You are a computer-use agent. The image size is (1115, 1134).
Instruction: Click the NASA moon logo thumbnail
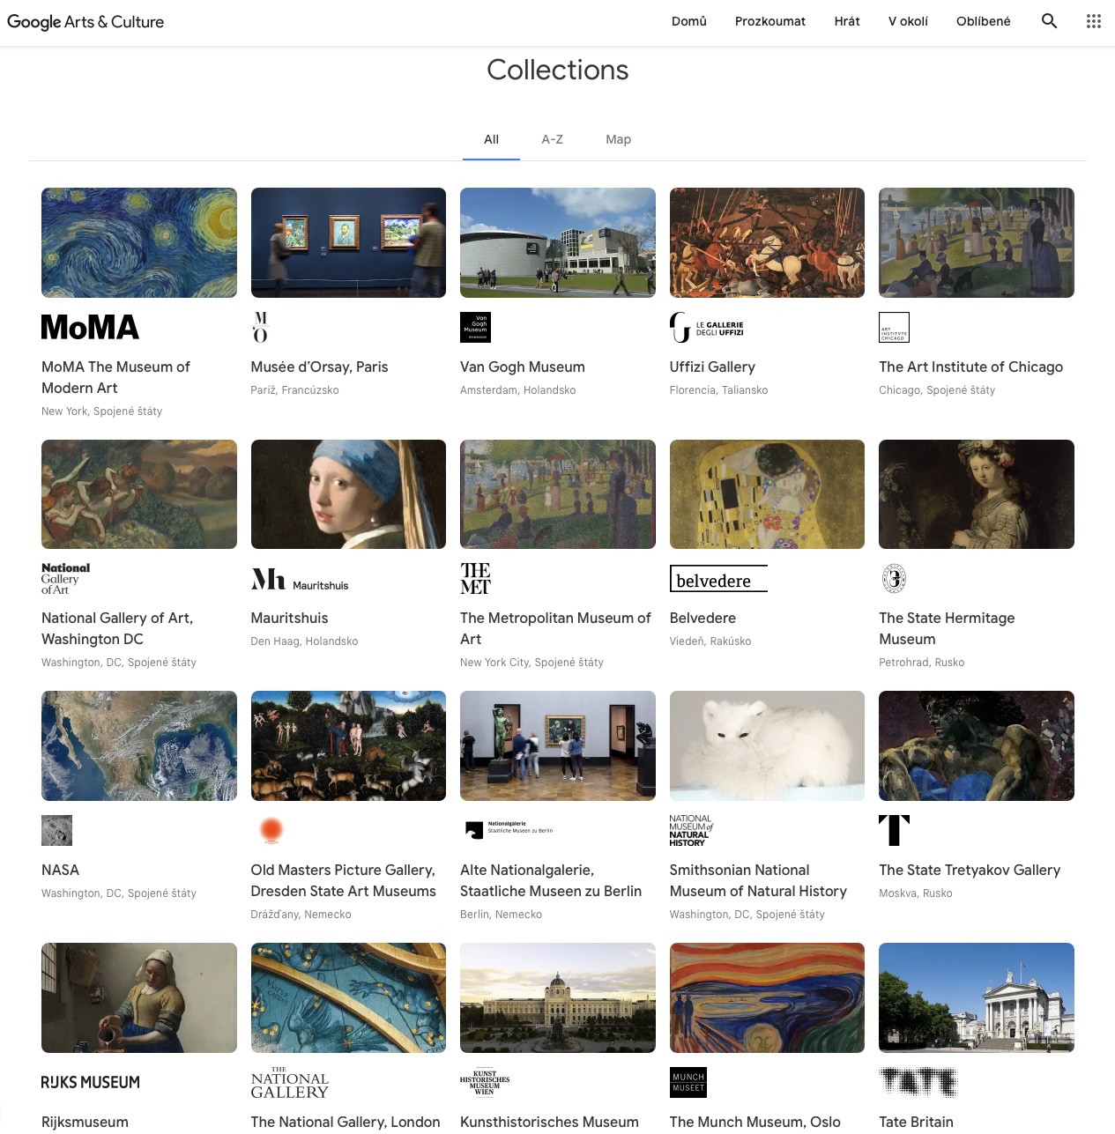pyautogui.click(x=57, y=831)
